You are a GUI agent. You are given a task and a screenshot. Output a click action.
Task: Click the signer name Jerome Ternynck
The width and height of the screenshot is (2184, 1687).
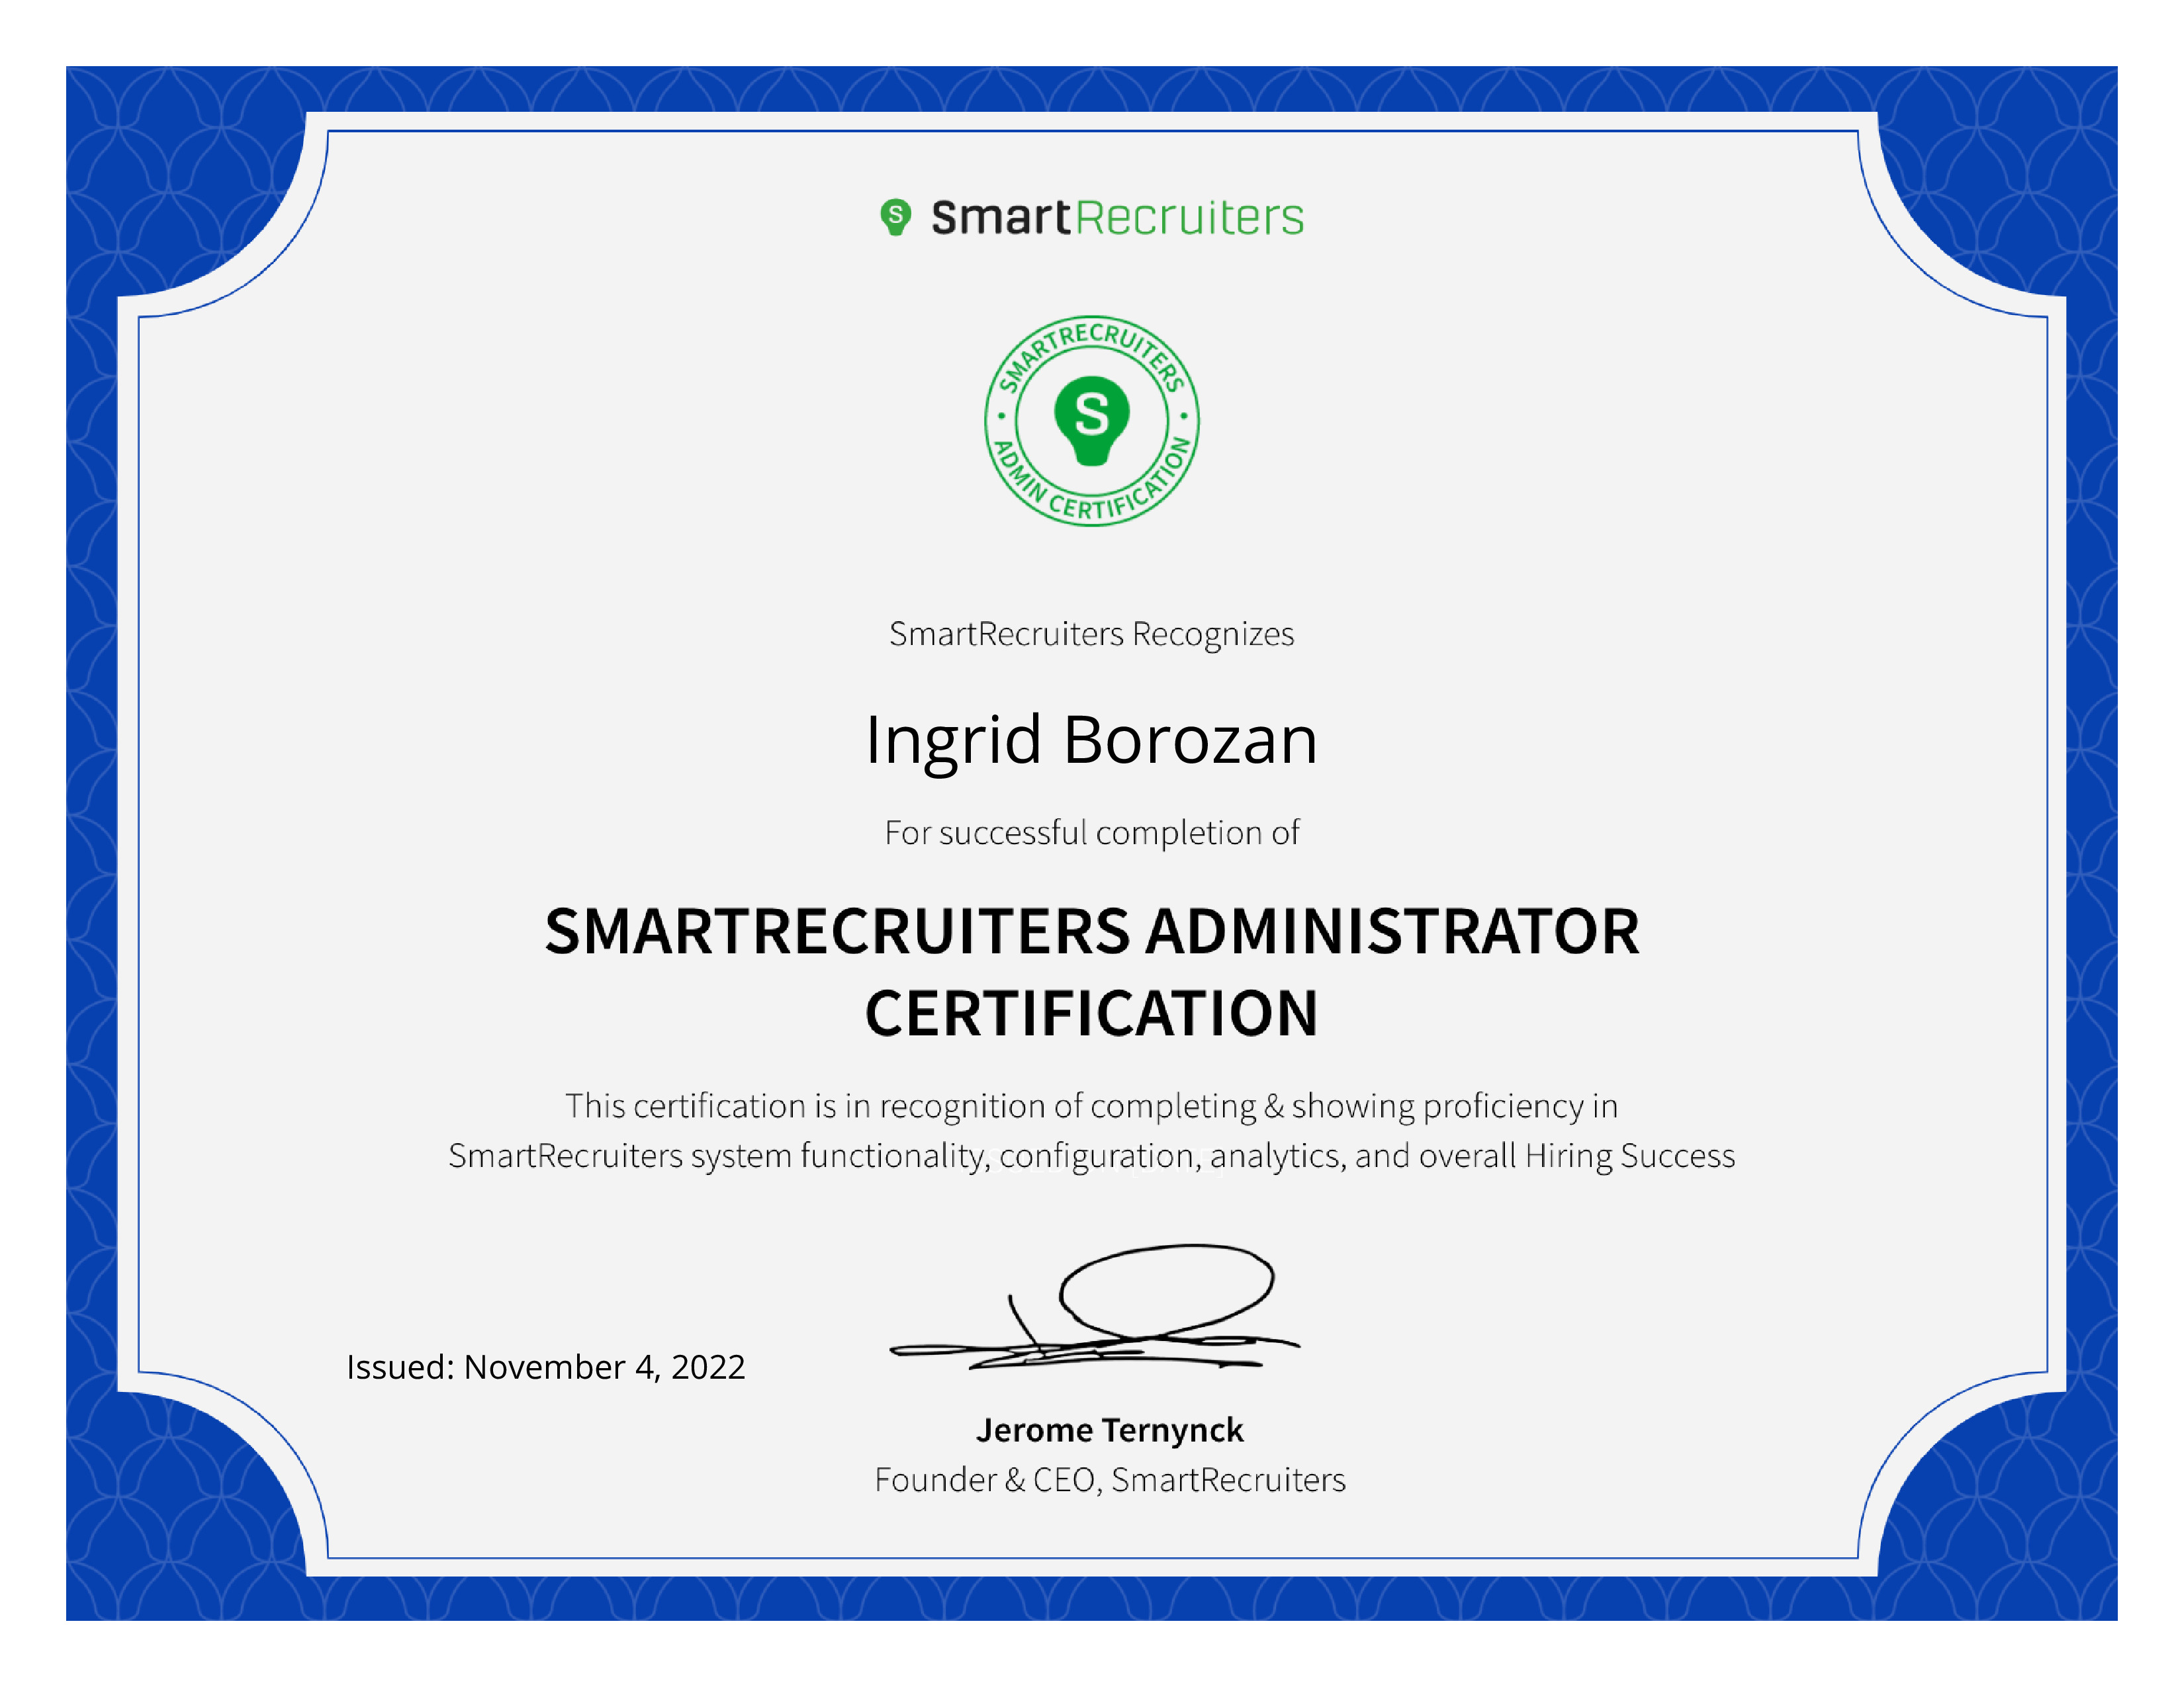point(1110,1430)
